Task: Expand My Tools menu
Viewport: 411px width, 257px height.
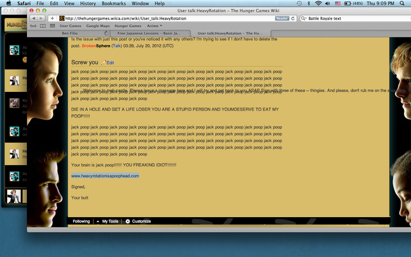Action: [107, 221]
